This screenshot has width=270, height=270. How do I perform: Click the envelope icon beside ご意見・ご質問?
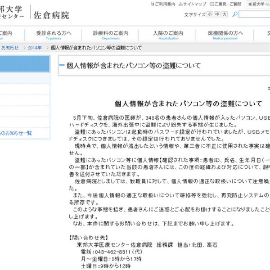click(x=211, y=4)
